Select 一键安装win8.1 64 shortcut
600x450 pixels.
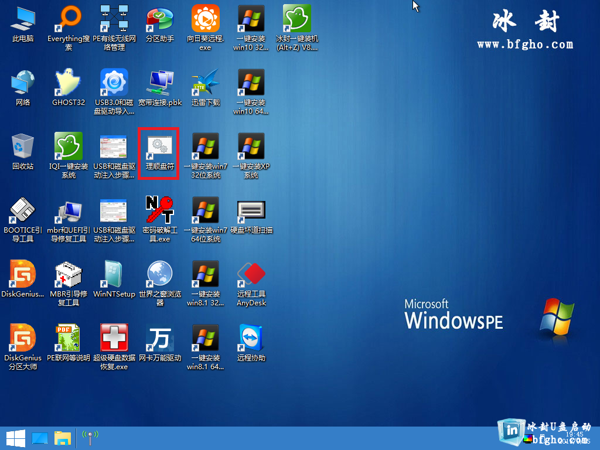[x=206, y=347]
